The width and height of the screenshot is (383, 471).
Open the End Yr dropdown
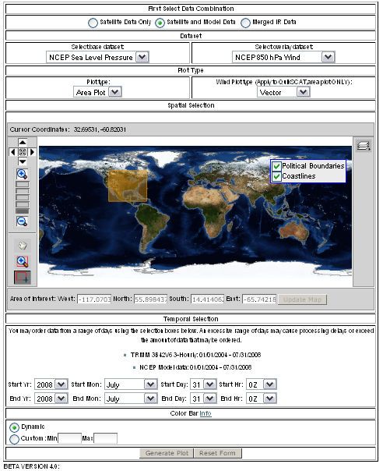(51, 398)
